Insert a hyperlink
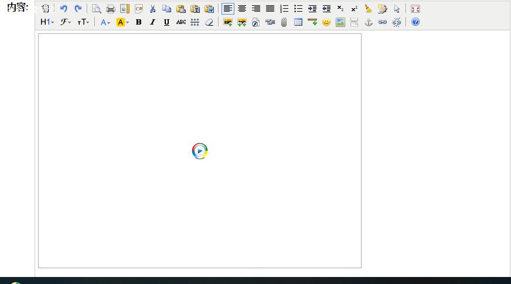Screen dimensions: 511x284 [382, 22]
